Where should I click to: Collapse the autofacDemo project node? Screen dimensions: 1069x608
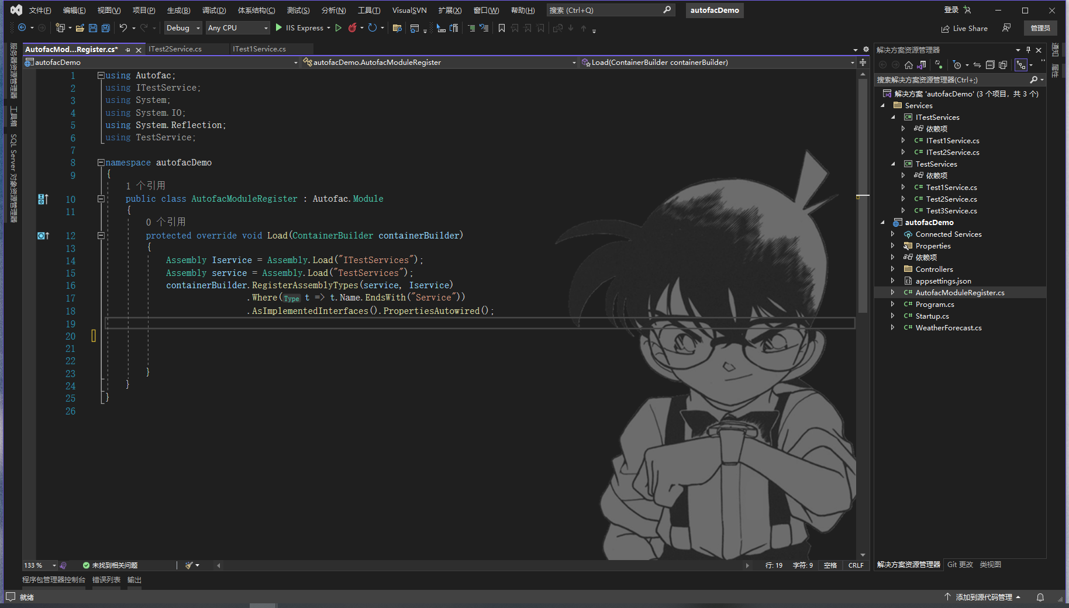click(x=883, y=222)
